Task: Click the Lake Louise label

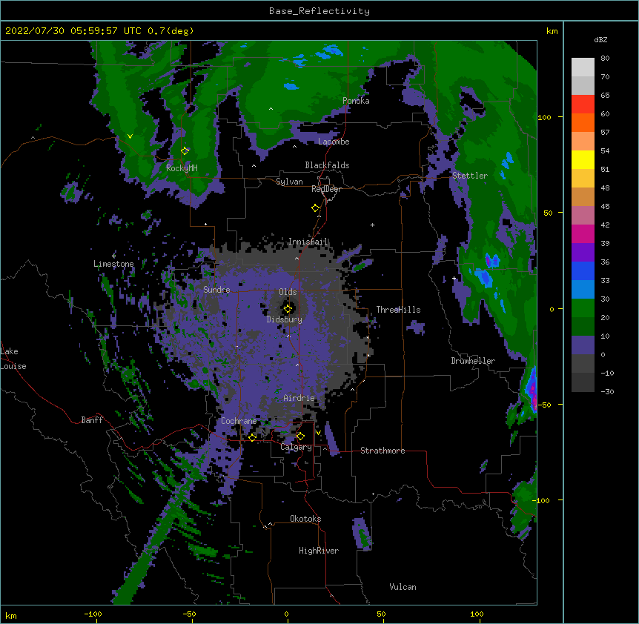Action: (x=13, y=359)
